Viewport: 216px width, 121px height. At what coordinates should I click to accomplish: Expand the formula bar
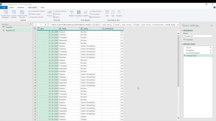[178, 25]
